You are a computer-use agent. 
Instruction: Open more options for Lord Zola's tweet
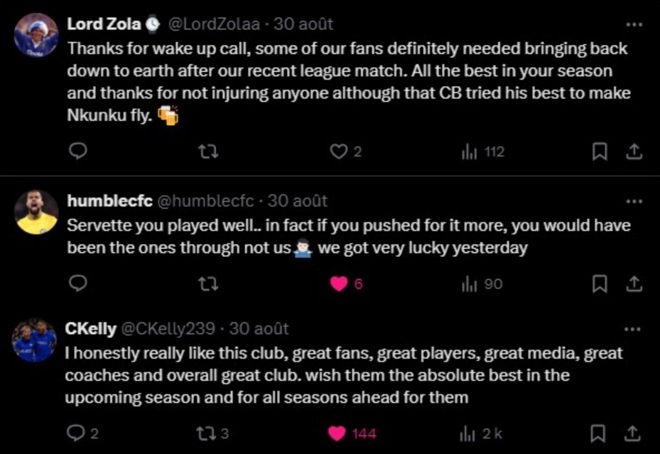634,24
